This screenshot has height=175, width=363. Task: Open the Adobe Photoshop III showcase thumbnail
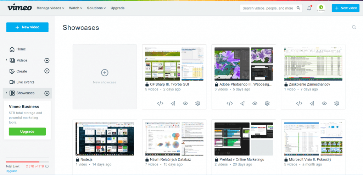(x=244, y=64)
